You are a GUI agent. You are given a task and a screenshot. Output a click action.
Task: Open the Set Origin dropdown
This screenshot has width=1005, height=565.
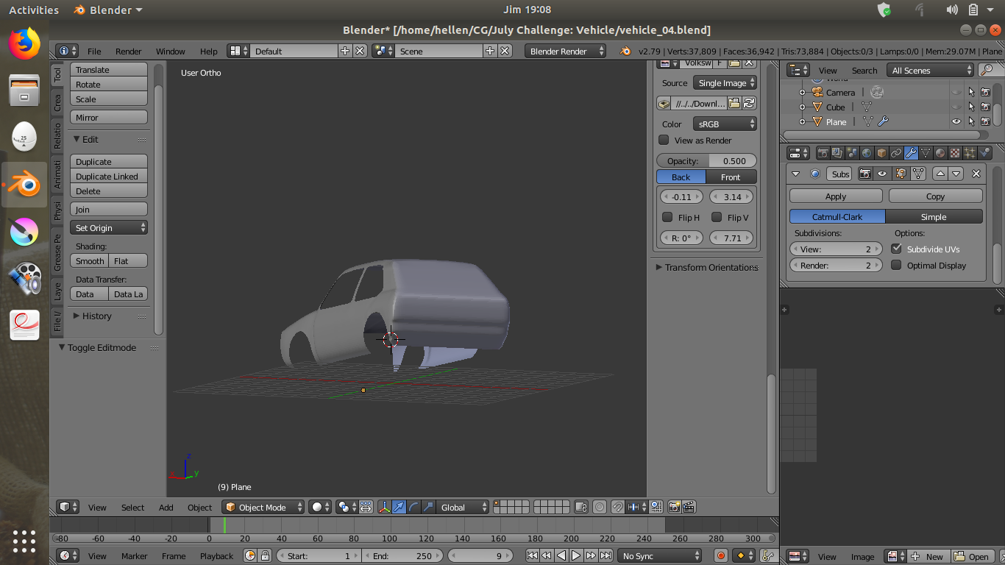[109, 228]
